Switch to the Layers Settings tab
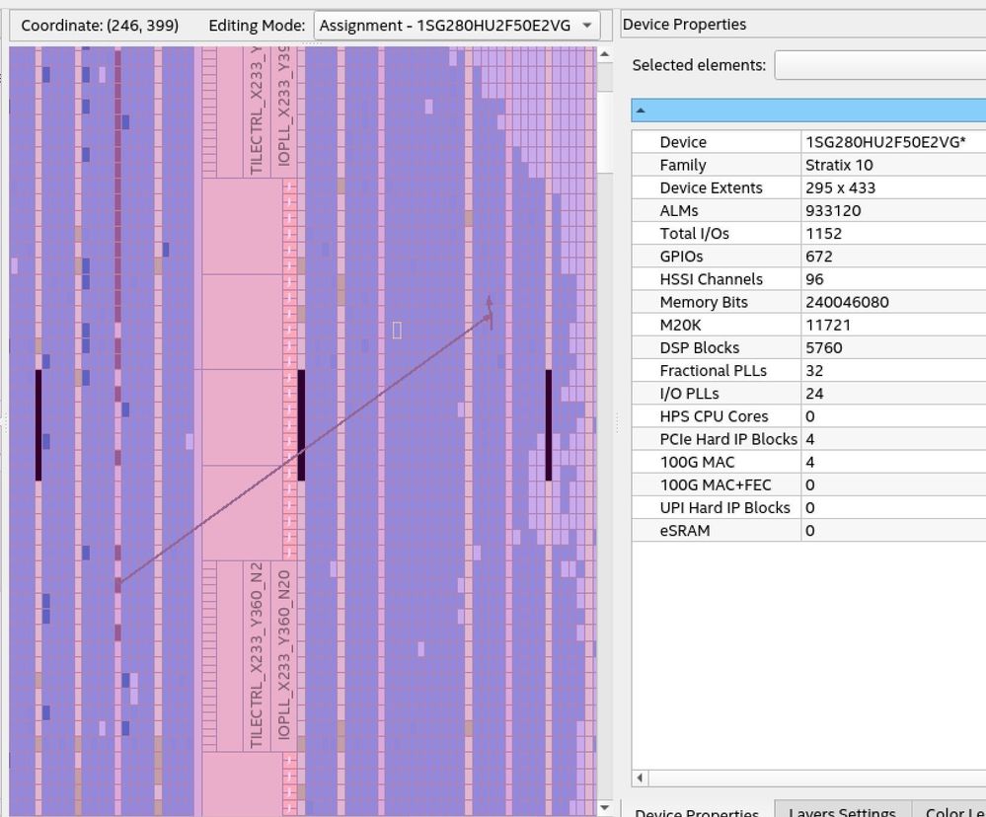 pyautogui.click(x=842, y=811)
